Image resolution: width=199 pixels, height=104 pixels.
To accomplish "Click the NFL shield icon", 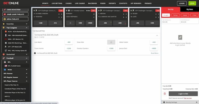I will (x=5, y=62).
